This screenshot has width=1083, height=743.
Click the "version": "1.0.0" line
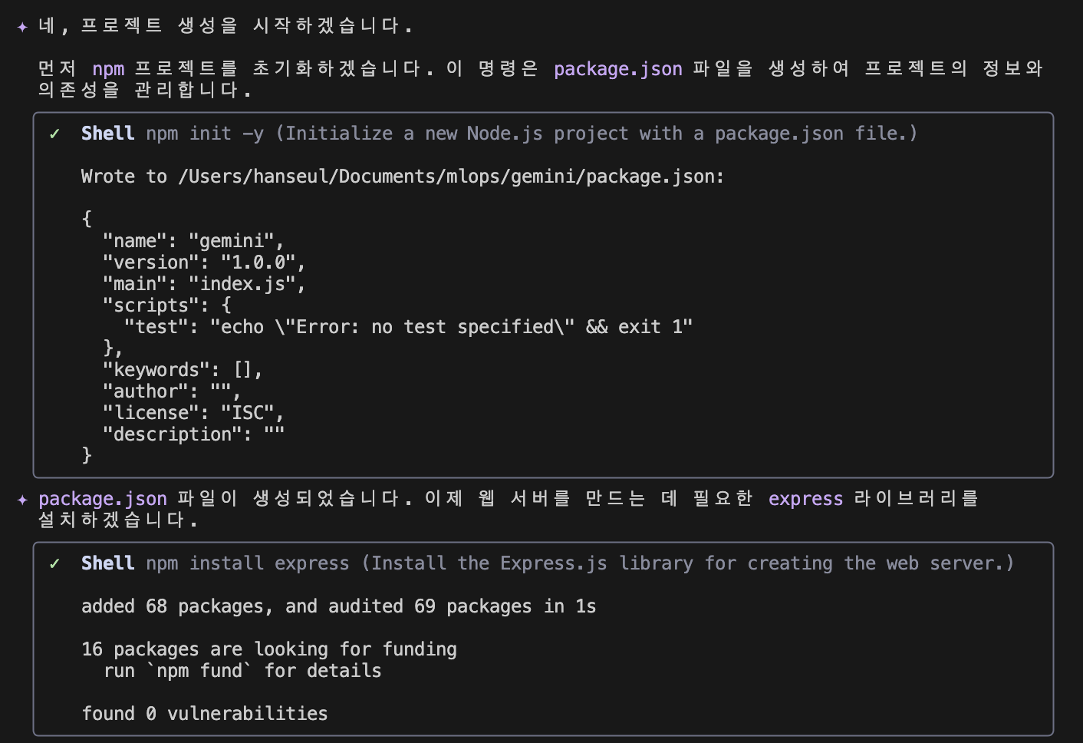point(204,263)
